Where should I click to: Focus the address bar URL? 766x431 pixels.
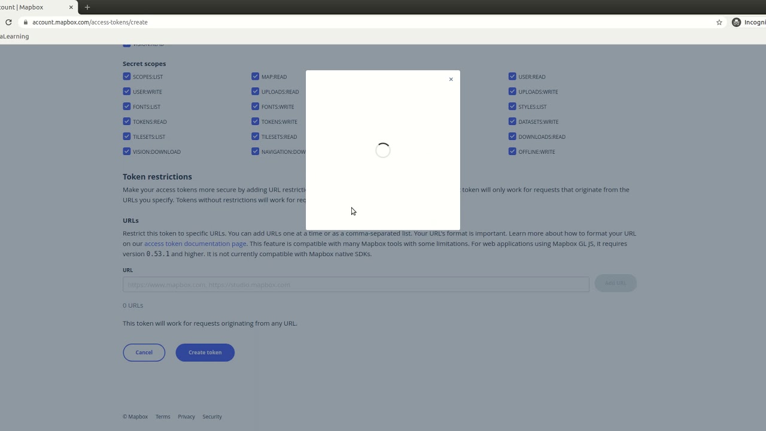point(90,22)
